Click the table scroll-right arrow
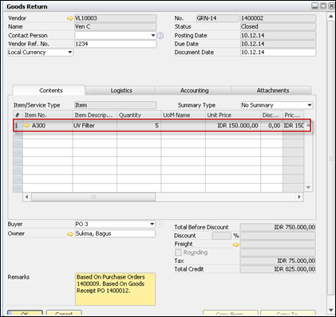The height and width of the screenshot is (317, 336). (x=299, y=197)
